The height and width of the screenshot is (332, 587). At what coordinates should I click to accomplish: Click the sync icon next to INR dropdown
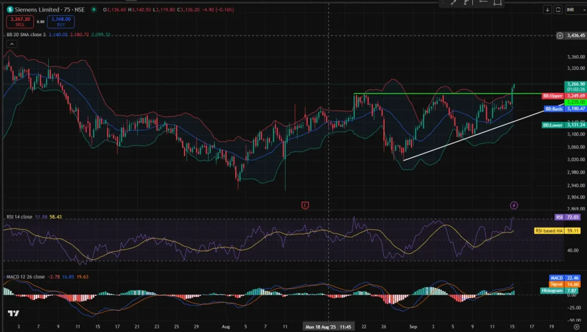click(x=558, y=10)
